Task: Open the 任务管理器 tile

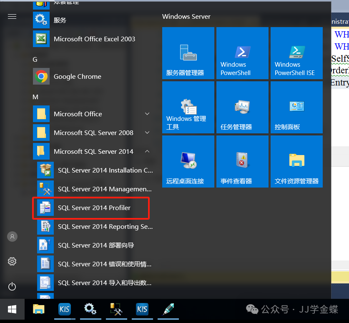Action: (x=242, y=107)
